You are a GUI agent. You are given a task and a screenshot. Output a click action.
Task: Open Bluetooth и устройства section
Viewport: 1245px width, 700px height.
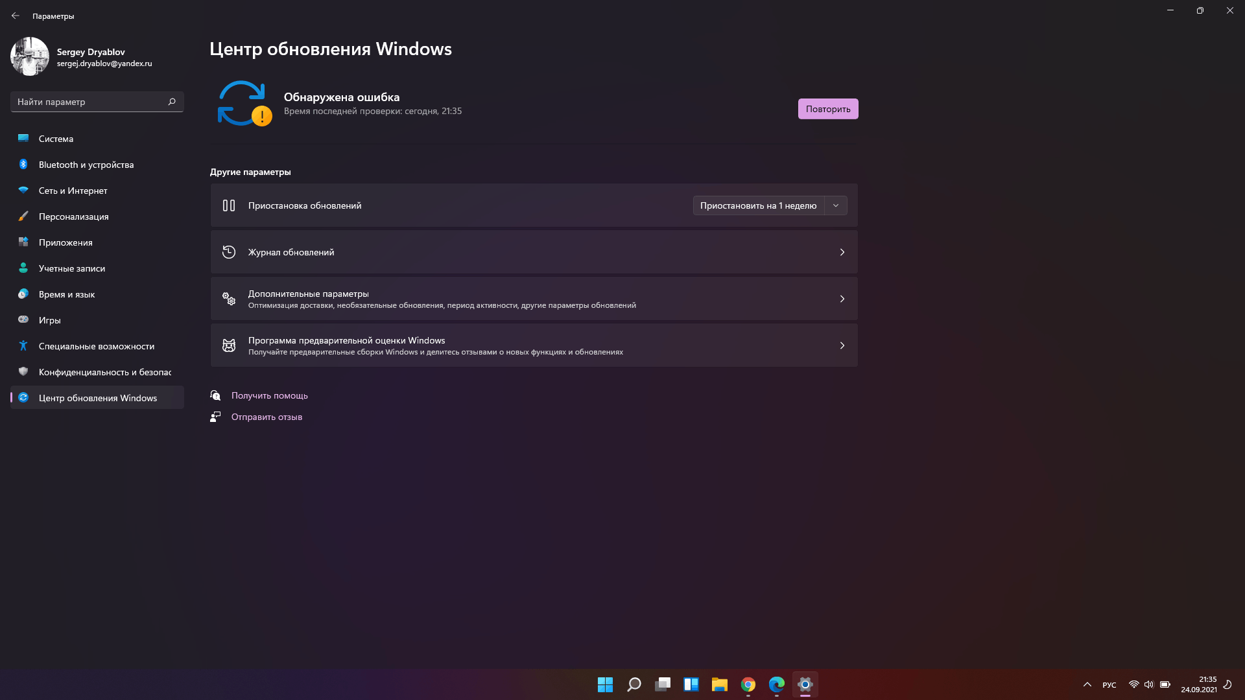click(97, 165)
